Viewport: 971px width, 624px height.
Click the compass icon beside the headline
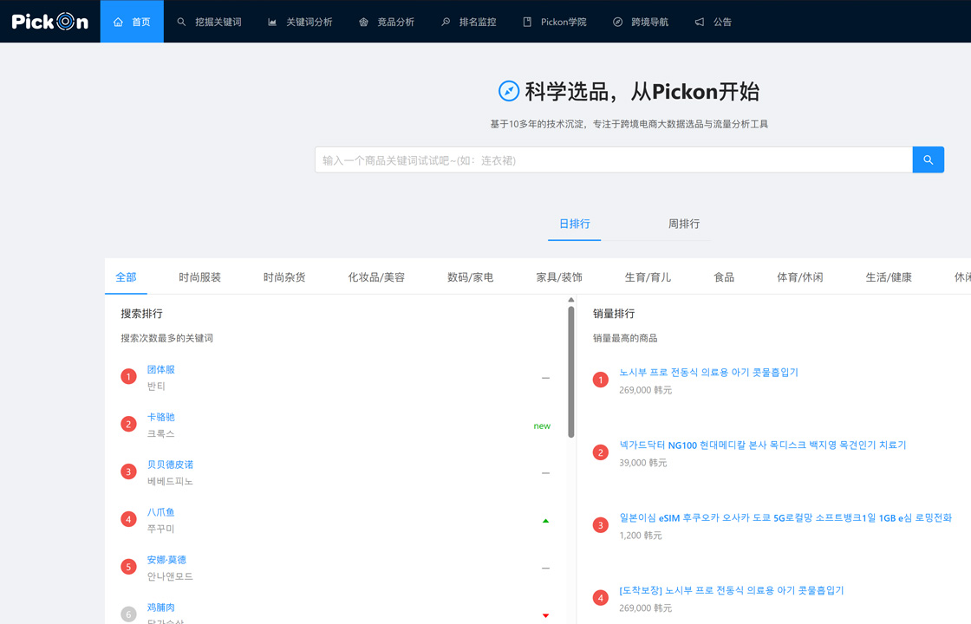[x=509, y=91]
